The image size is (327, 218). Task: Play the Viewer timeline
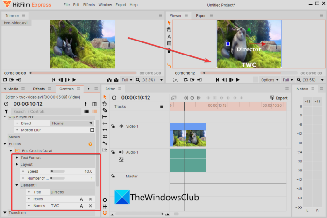pos(237,80)
